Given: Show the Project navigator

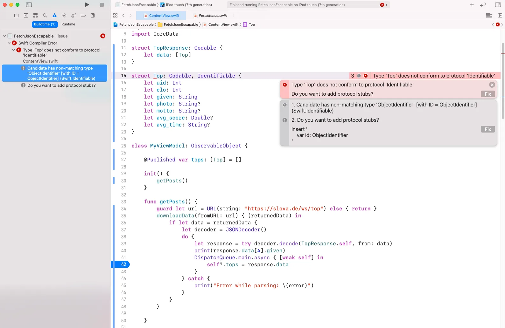Looking at the screenshot, I should [x=17, y=16].
